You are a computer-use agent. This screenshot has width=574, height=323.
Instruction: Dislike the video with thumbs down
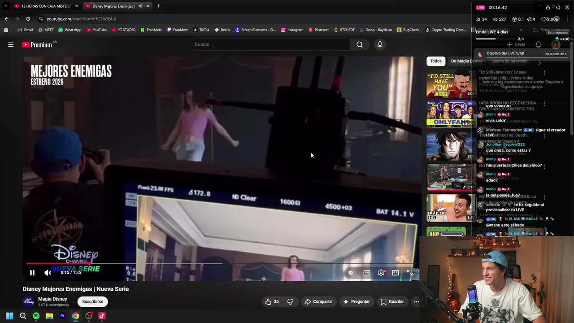pyautogui.click(x=290, y=301)
